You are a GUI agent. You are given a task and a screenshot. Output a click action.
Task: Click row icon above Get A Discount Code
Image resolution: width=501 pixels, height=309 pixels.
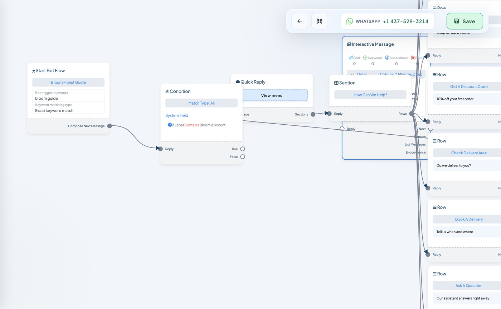tap(435, 75)
